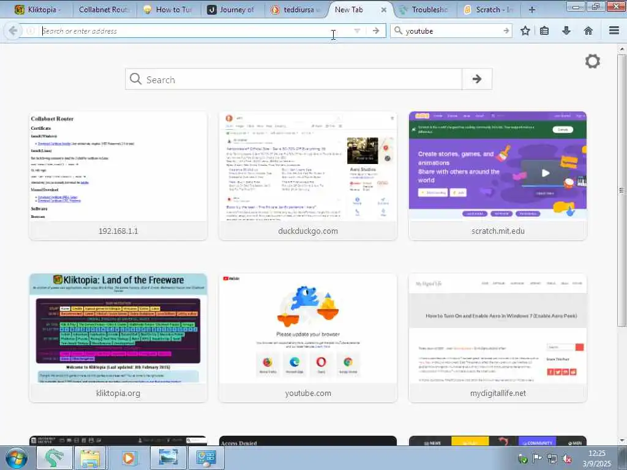Open the duckduckgo.com thumbnail tile
Viewport: 627px width, 470px height.
308,176
